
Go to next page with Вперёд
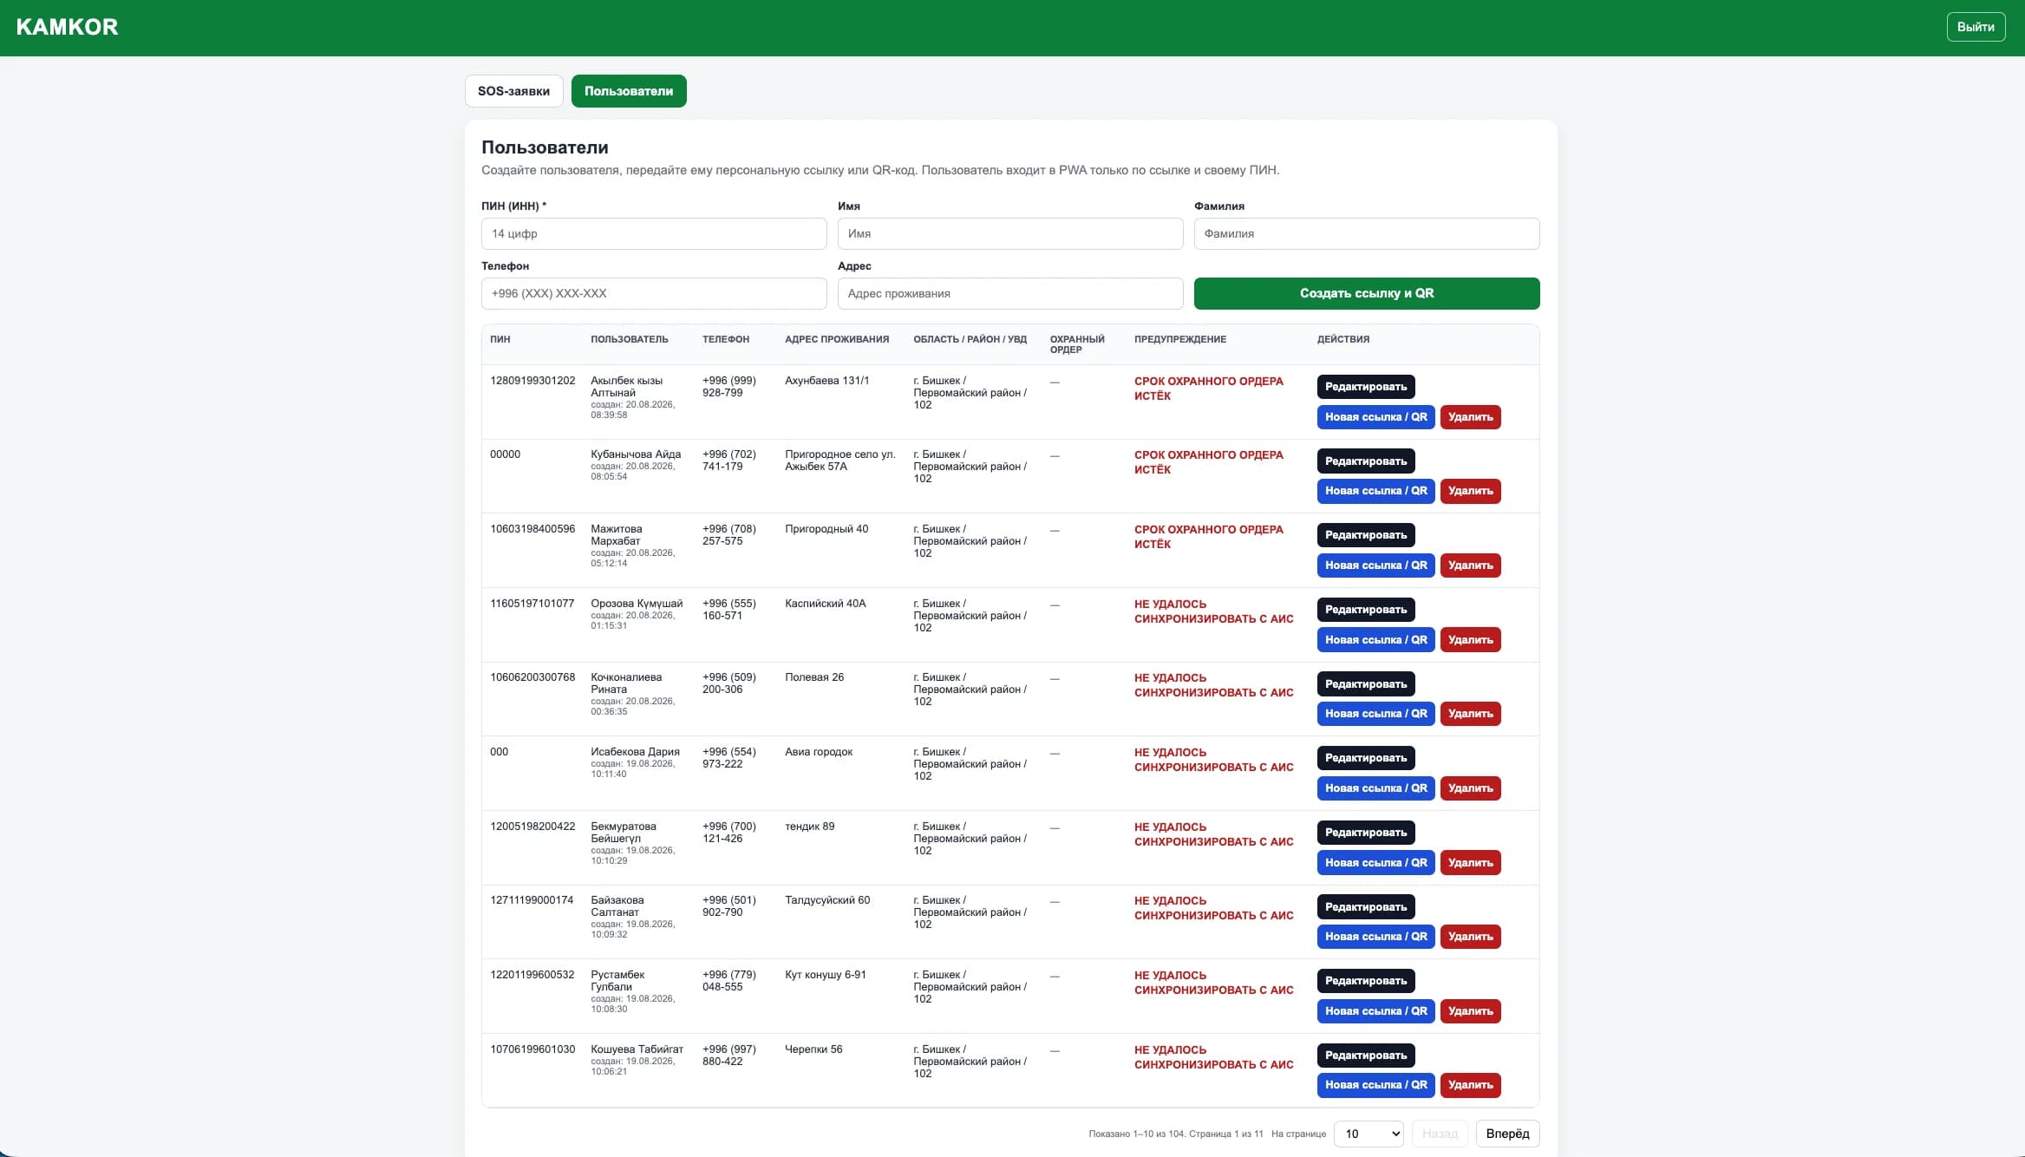pyautogui.click(x=1507, y=1134)
